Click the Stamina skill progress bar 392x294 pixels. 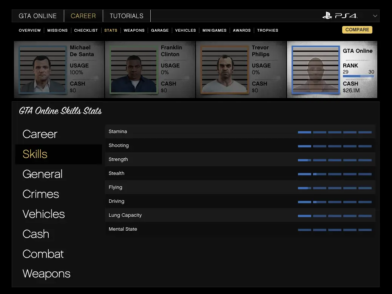coord(335,132)
